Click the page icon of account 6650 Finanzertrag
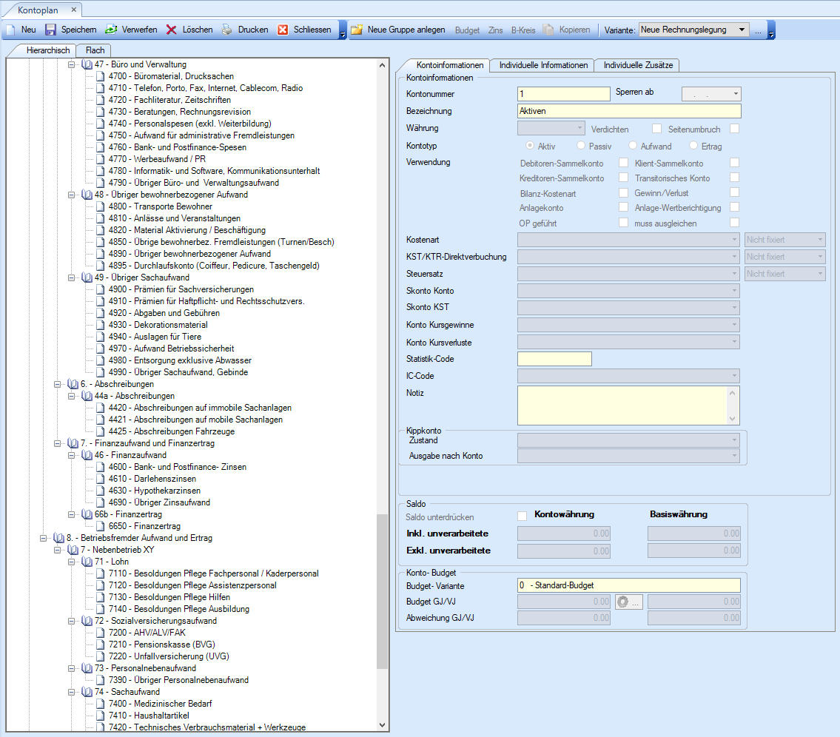The width and height of the screenshot is (840, 737). [x=100, y=526]
